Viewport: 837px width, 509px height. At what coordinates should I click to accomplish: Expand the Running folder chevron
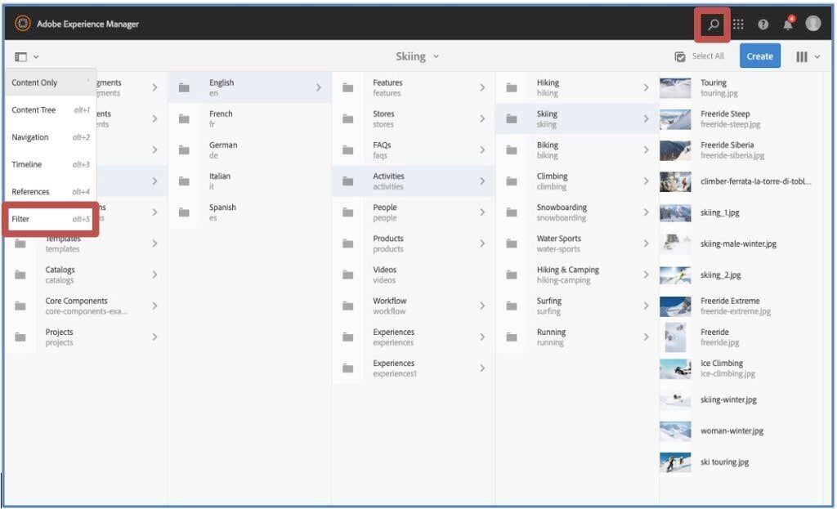(646, 337)
